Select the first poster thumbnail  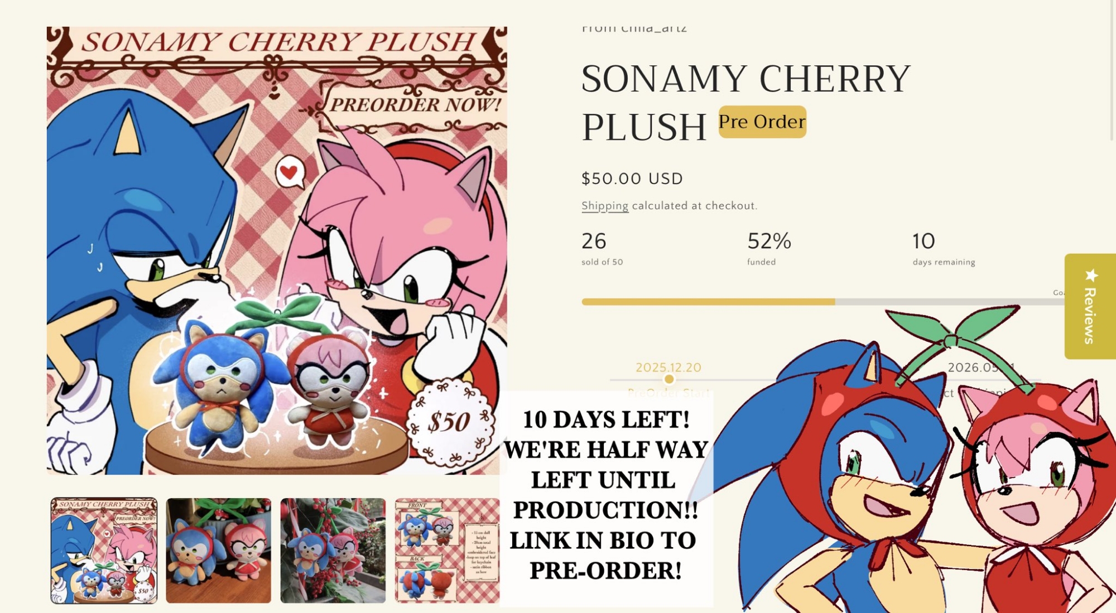pos(104,551)
